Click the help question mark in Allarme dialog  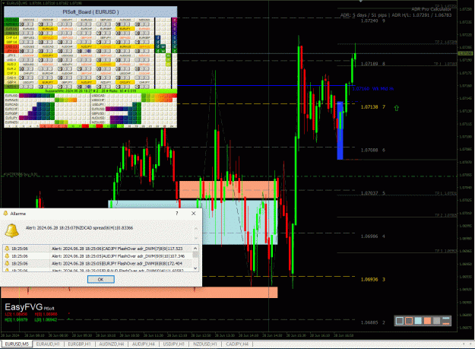(177, 213)
